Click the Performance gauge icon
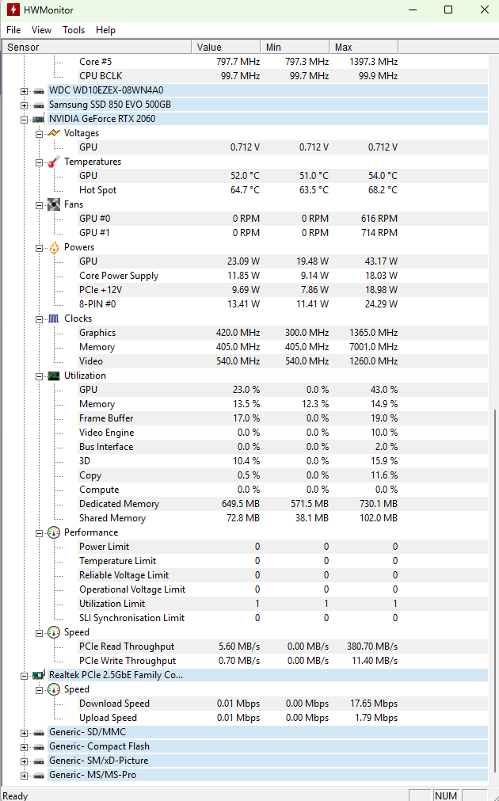The height and width of the screenshot is (801, 499). [x=54, y=532]
